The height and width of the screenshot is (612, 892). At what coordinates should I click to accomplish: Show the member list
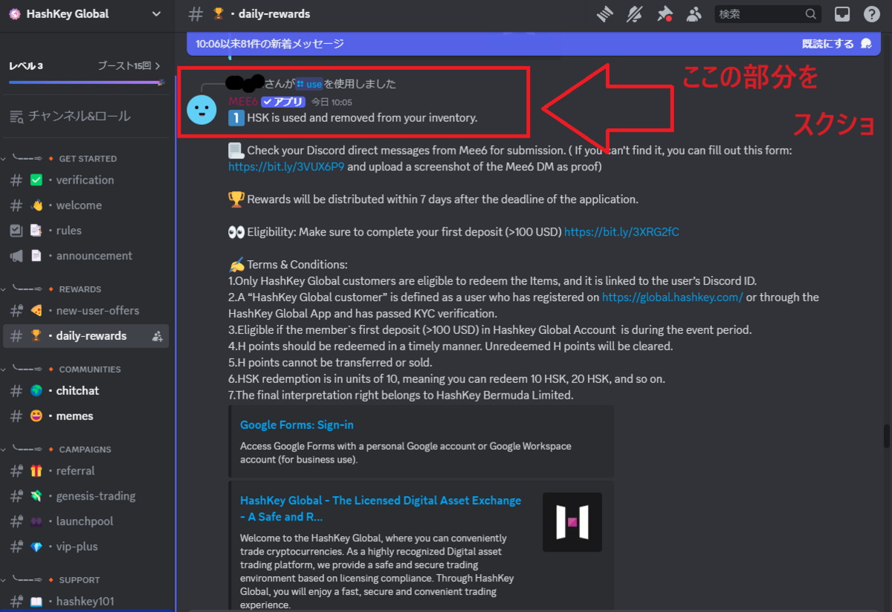pyautogui.click(x=694, y=13)
